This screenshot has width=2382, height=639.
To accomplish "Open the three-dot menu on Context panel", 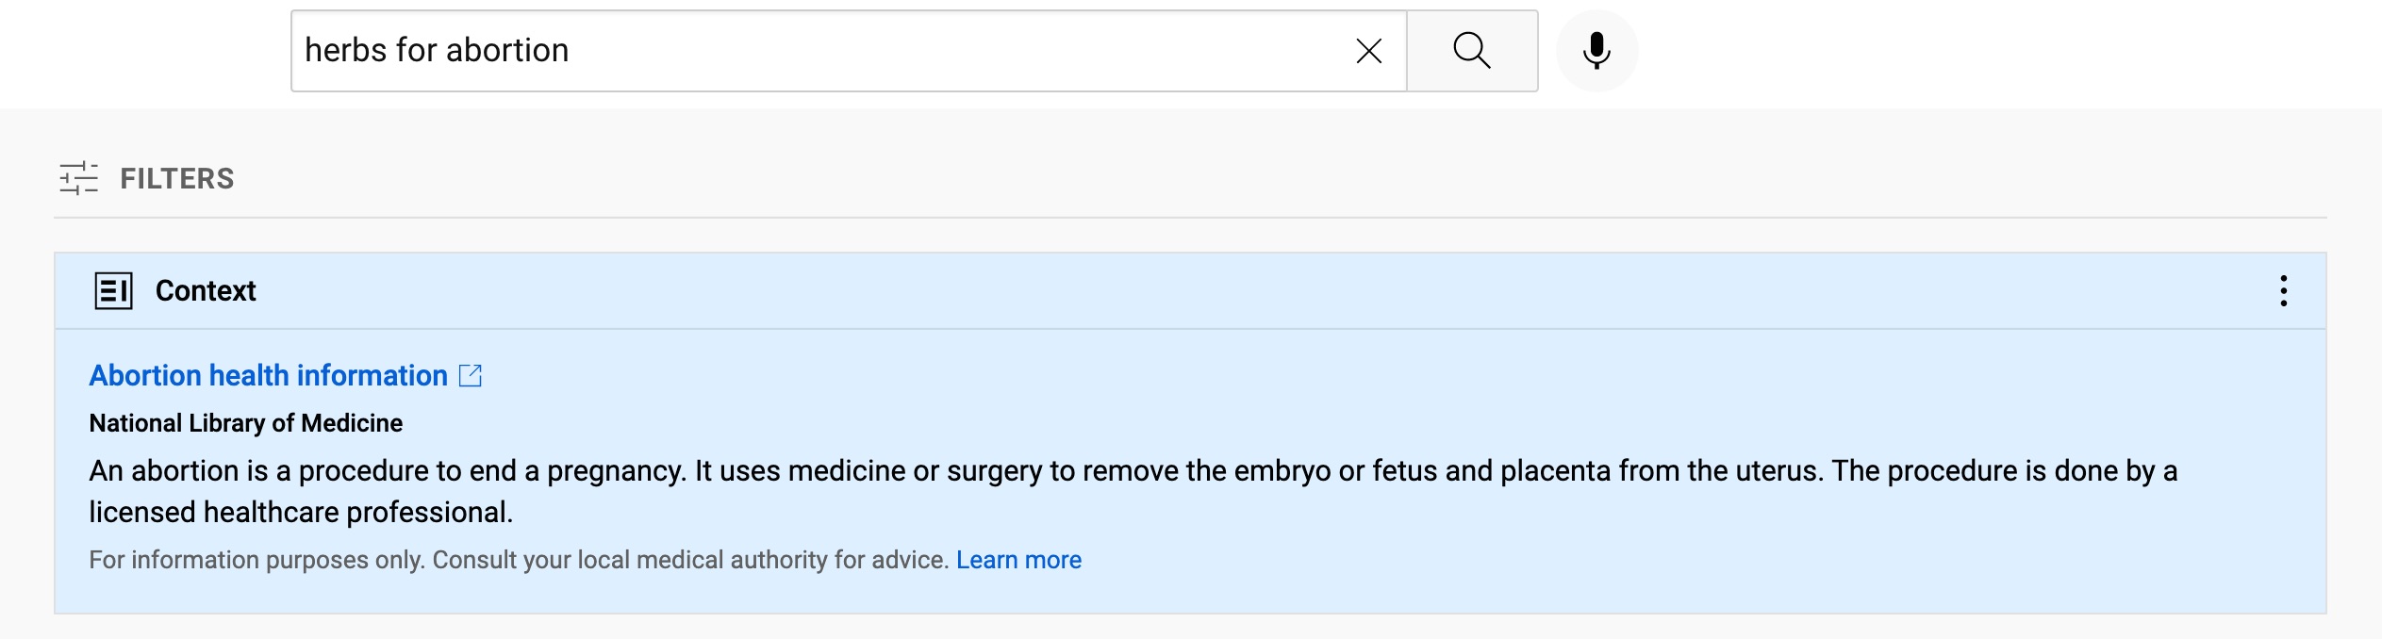I will click(x=2283, y=290).
